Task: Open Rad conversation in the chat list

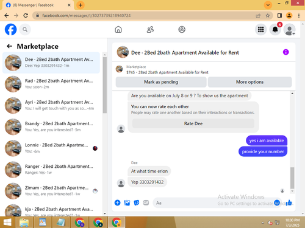Action: [x=51, y=84]
